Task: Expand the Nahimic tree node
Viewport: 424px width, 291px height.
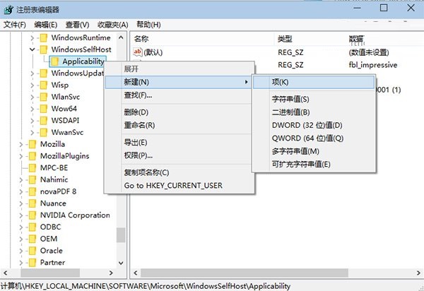Action: point(21,179)
